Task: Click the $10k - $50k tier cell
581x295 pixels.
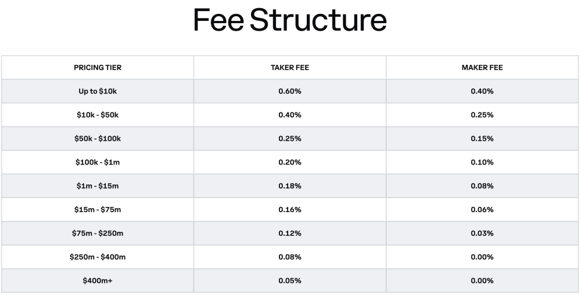Action: (98, 115)
